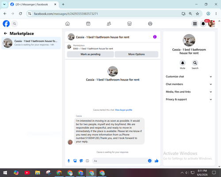Viewport: 221px width, 177px height.
Task: Click the taskbar volume speaker icon
Action: (x=187, y=173)
